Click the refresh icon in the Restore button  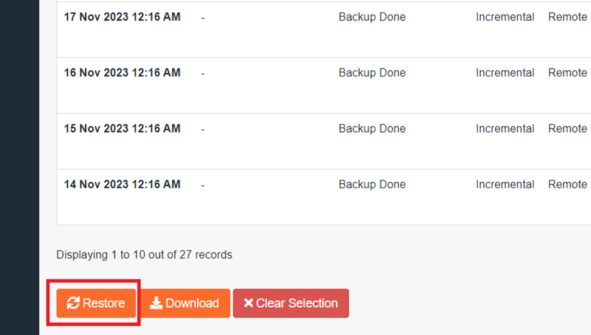(x=73, y=303)
